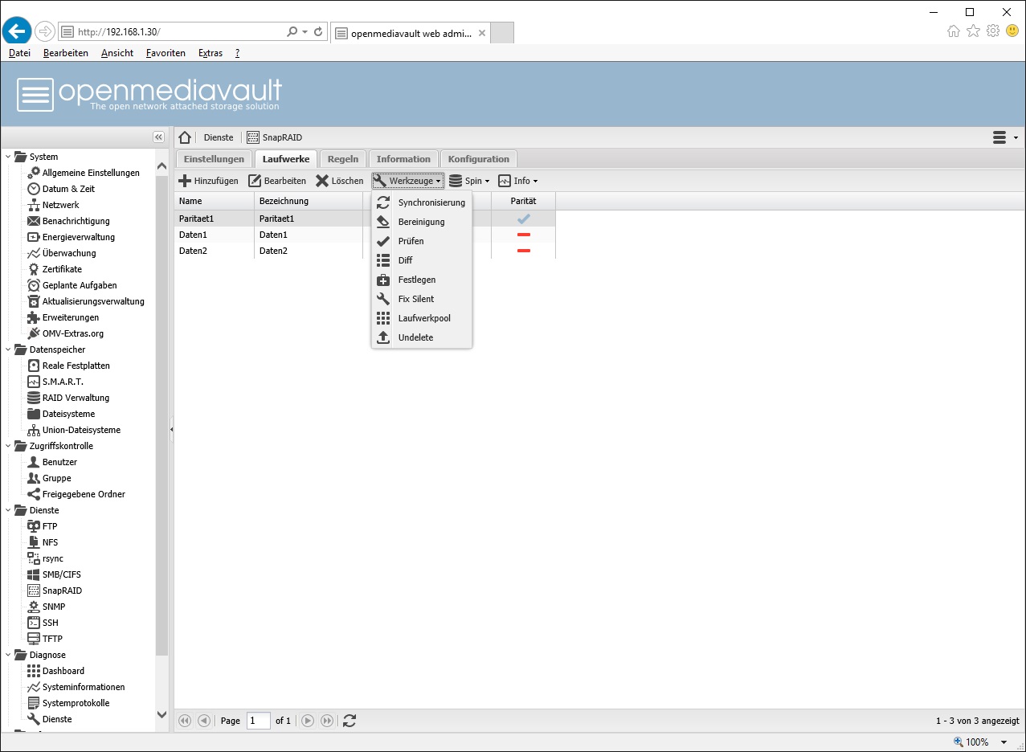Image resolution: width=1026 pixels, height=752 pixels.
Task: Collapse the Dienste tree section
Action: [x=9, y=510]
